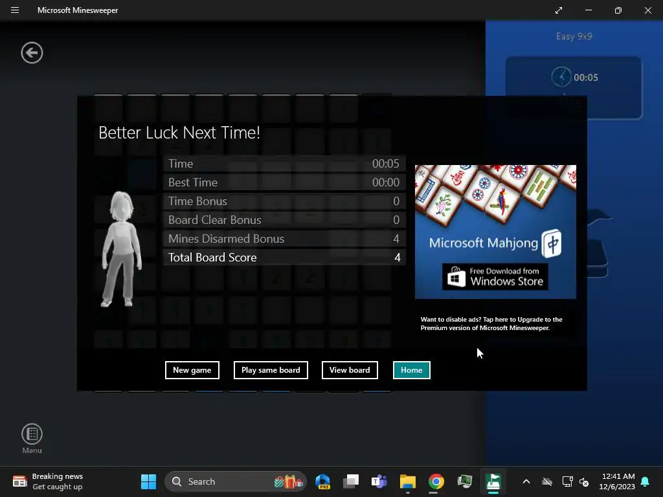The height and width of the screenshot is (497, 663).
Task: Open network display tray icon
Action: coord(567,481)
